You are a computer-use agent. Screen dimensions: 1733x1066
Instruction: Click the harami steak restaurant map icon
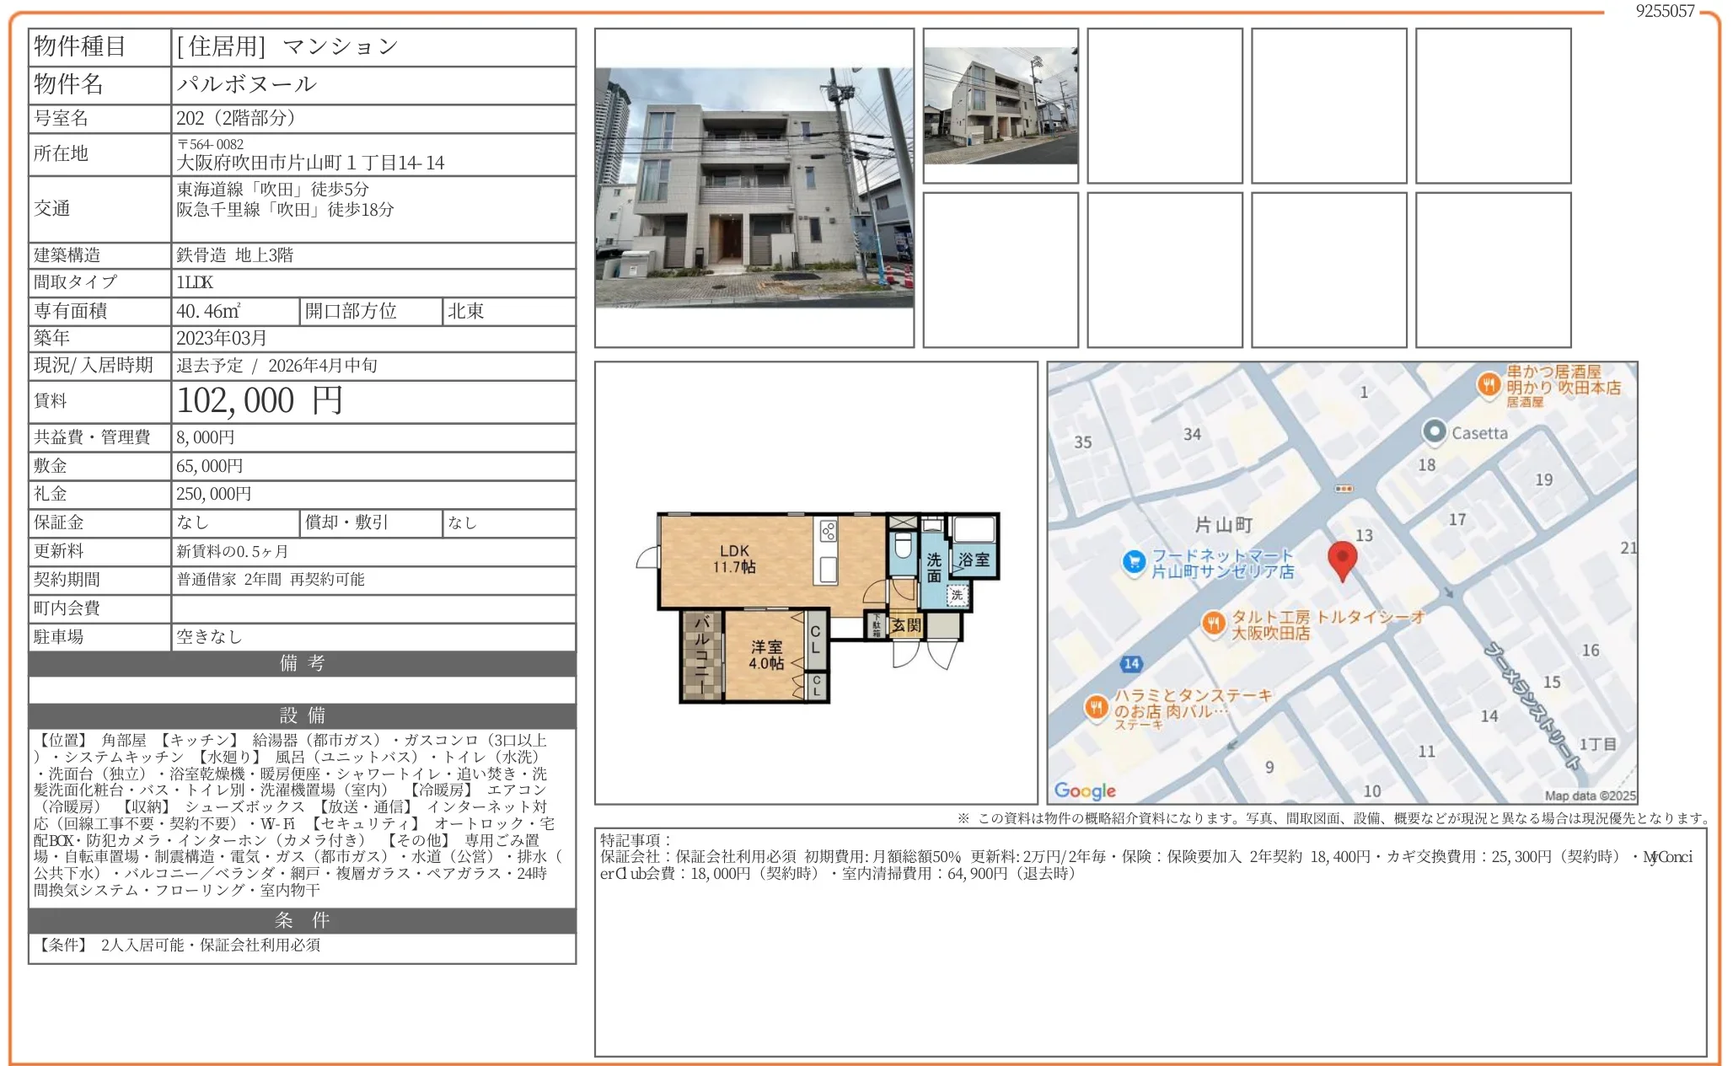(x=1095, y=706)
